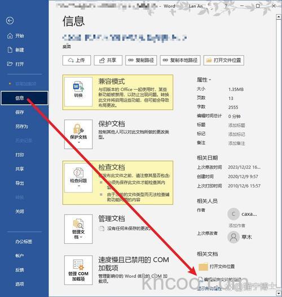Open the 导出 page
The width and height of the screenshot is (282, 297).
click(x=20, y=183)
